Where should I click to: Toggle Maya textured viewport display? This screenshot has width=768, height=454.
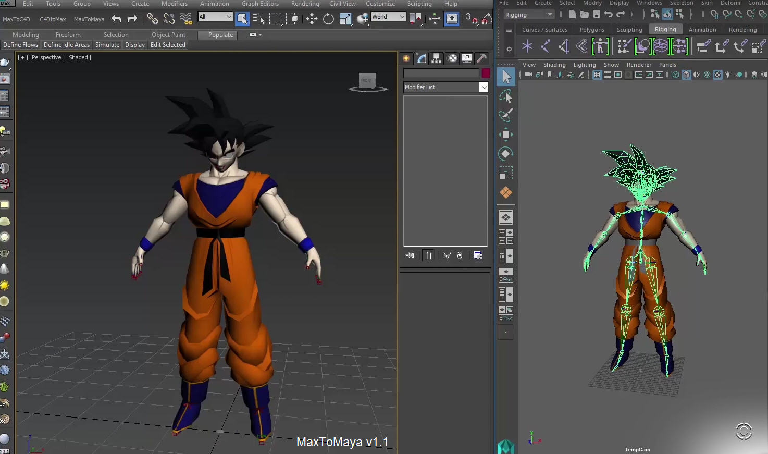(x=717, y=75)
